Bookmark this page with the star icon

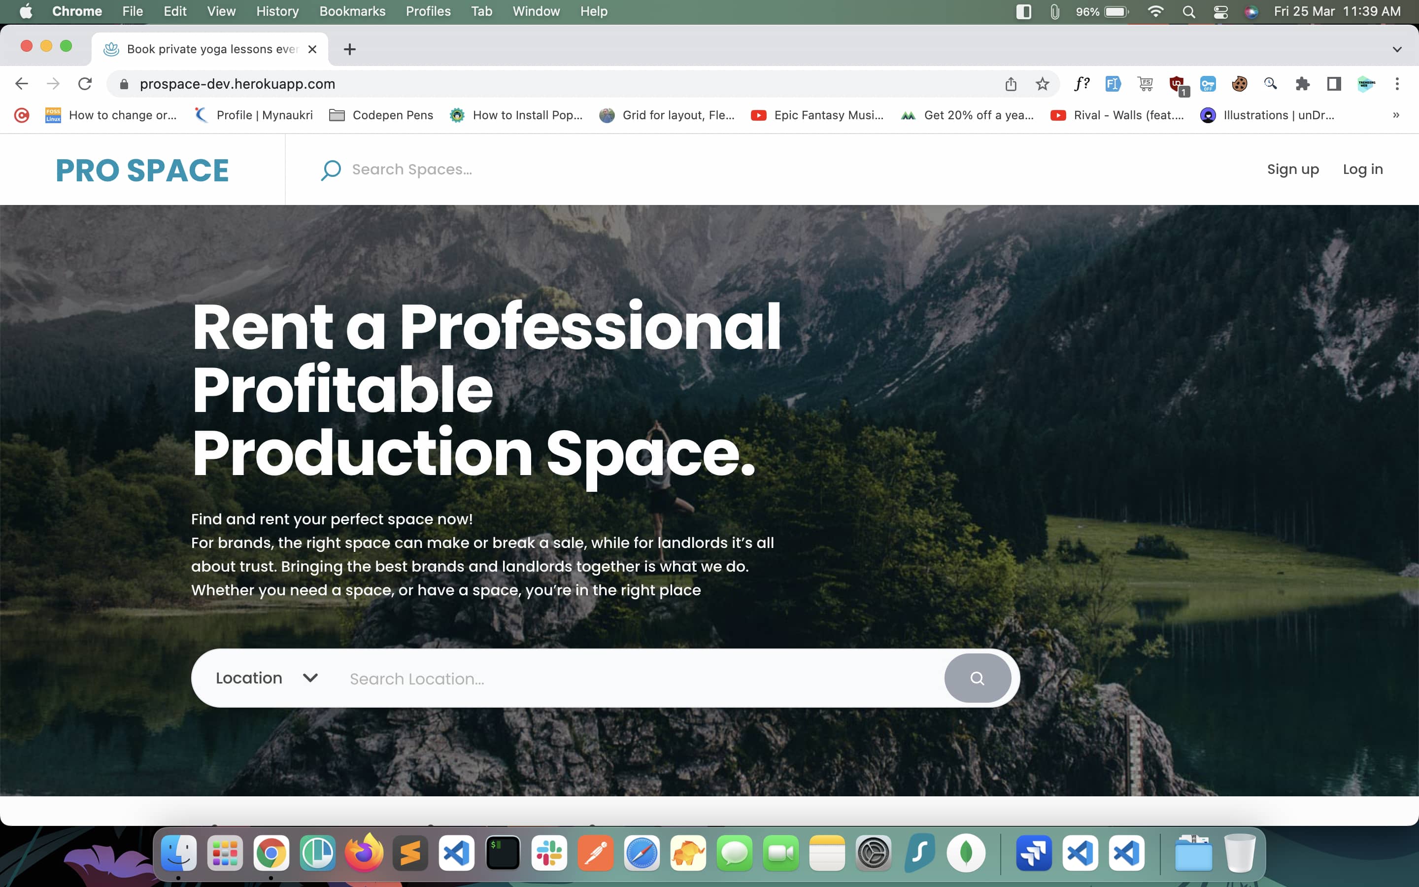(1042, 84)
